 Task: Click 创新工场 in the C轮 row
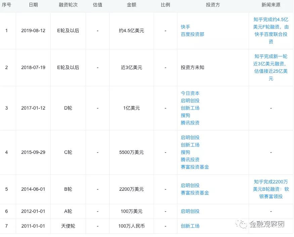click(x=190, y=145)
